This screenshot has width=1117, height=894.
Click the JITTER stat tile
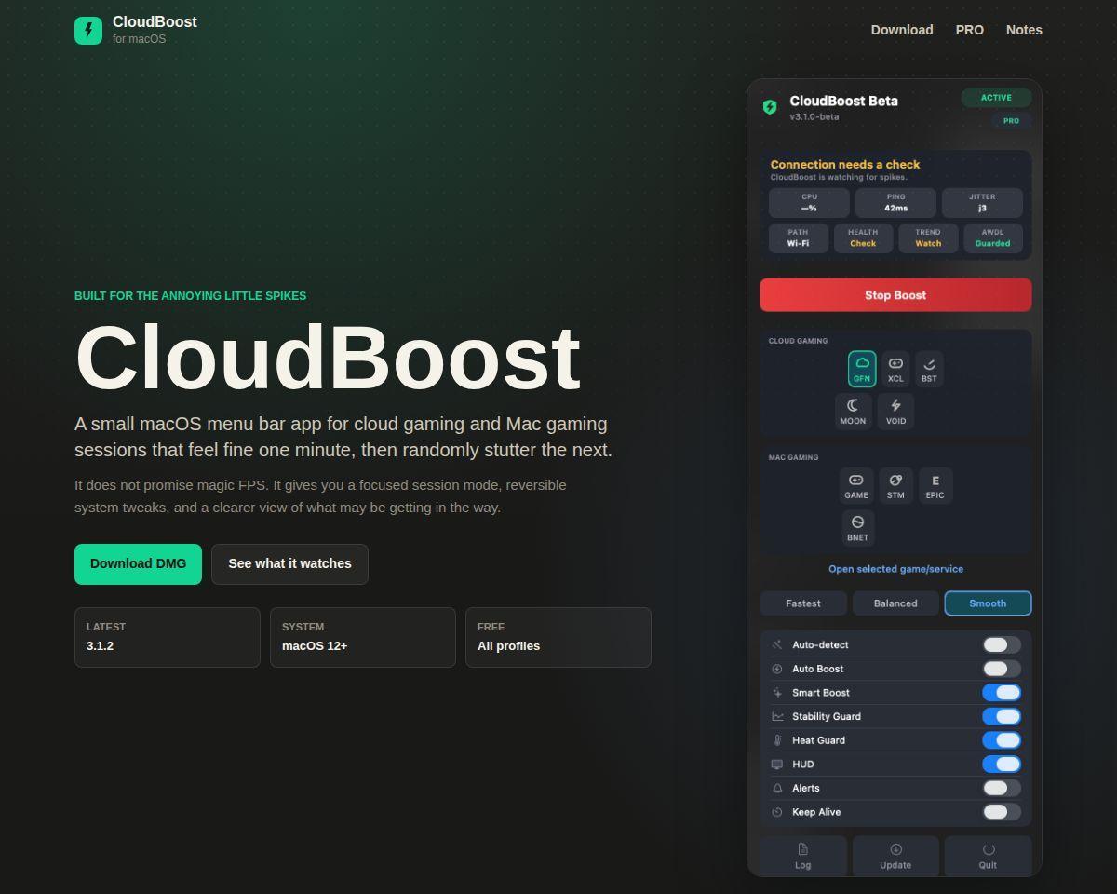(982, 203)
